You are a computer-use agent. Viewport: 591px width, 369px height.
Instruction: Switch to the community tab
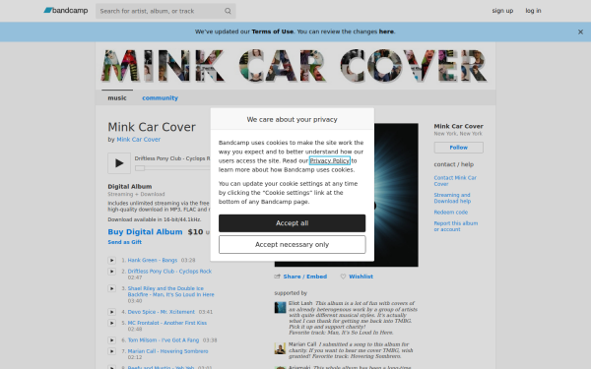(160, 97)
